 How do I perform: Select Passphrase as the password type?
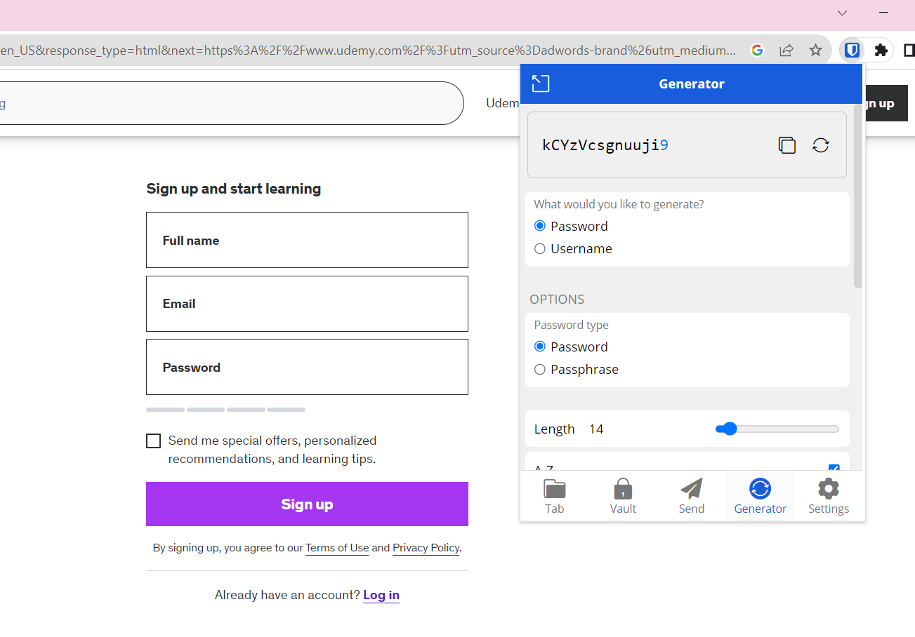click(539, 369)
